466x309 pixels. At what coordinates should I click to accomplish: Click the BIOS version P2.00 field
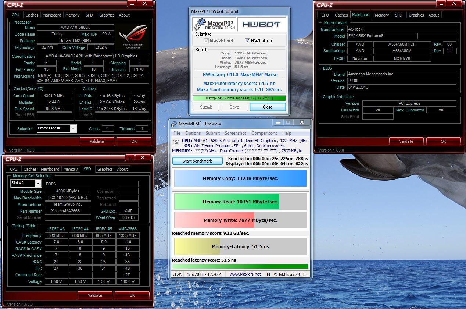[401, 81]
